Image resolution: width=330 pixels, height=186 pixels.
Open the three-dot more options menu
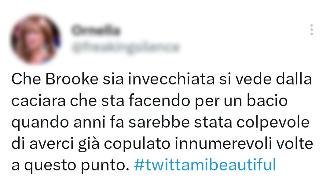311,29
